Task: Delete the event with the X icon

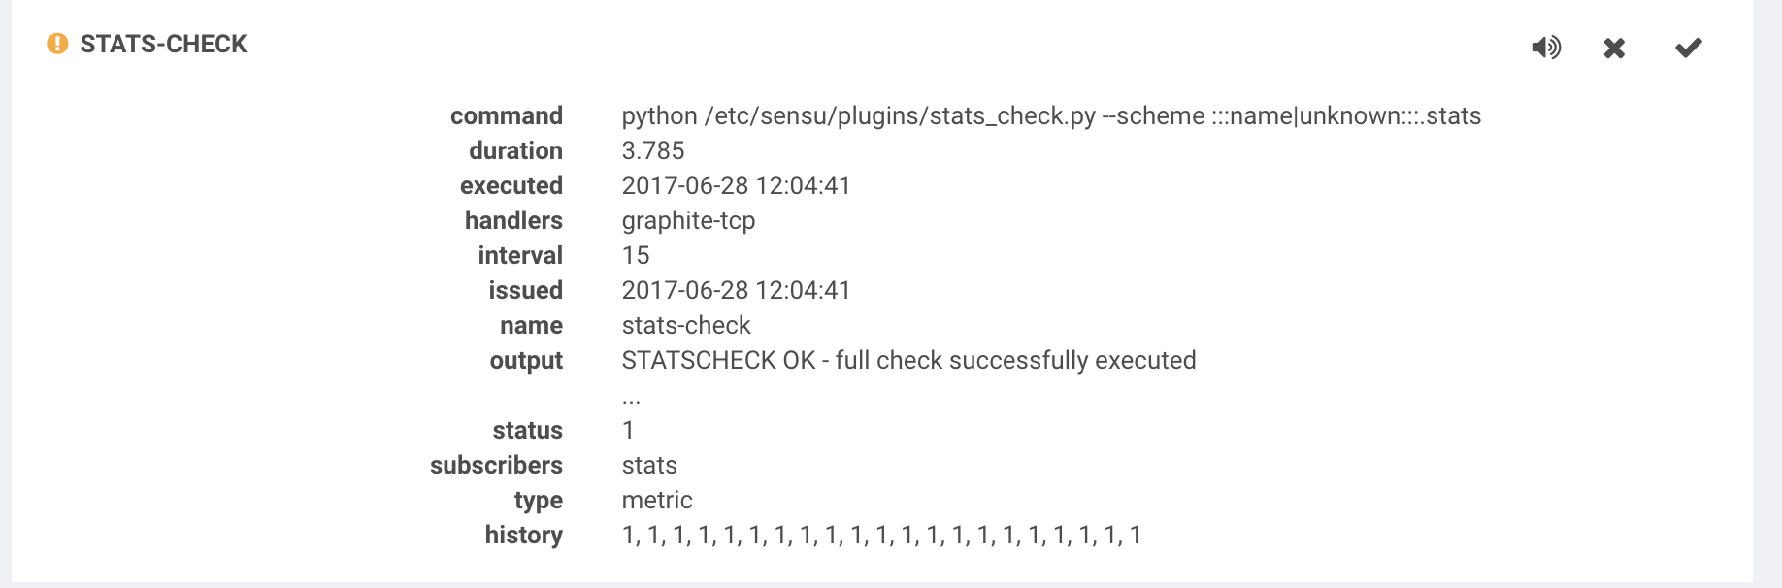Action: (x=1614, y=47)
